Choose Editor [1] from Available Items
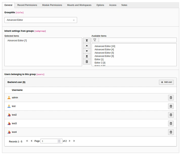 (99, 59)
